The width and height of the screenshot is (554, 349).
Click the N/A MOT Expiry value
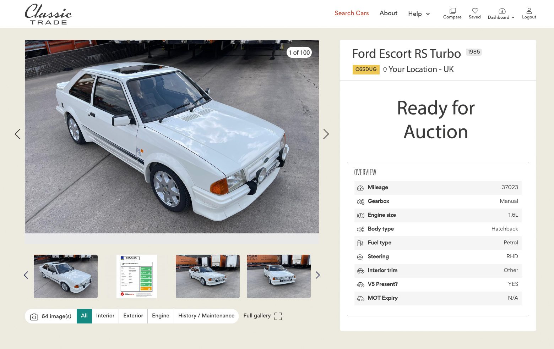(513, 298)
